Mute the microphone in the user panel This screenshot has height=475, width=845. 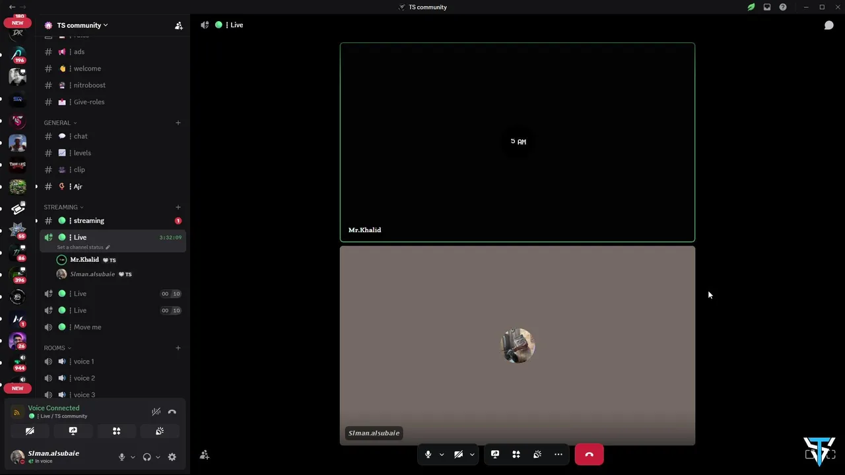tap(121, 457)
